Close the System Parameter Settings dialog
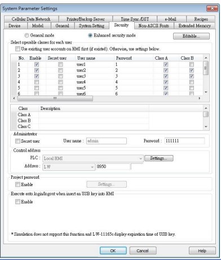Screen dimensions: 221x260 (x=212, y=8)
